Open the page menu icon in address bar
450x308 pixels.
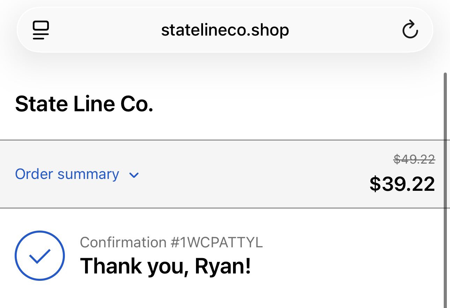(41, 30)
